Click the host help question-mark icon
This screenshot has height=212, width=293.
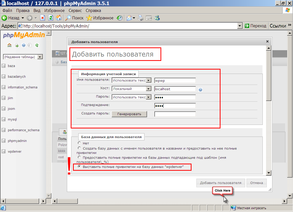pyautogui.click(x=200, y=90)
